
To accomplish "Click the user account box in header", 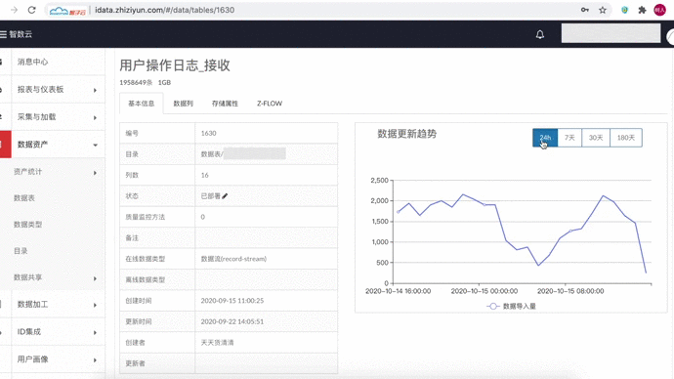I will coord(611,33).
